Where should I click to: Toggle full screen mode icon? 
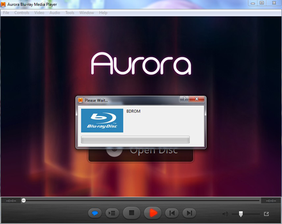tap(266, 214)
